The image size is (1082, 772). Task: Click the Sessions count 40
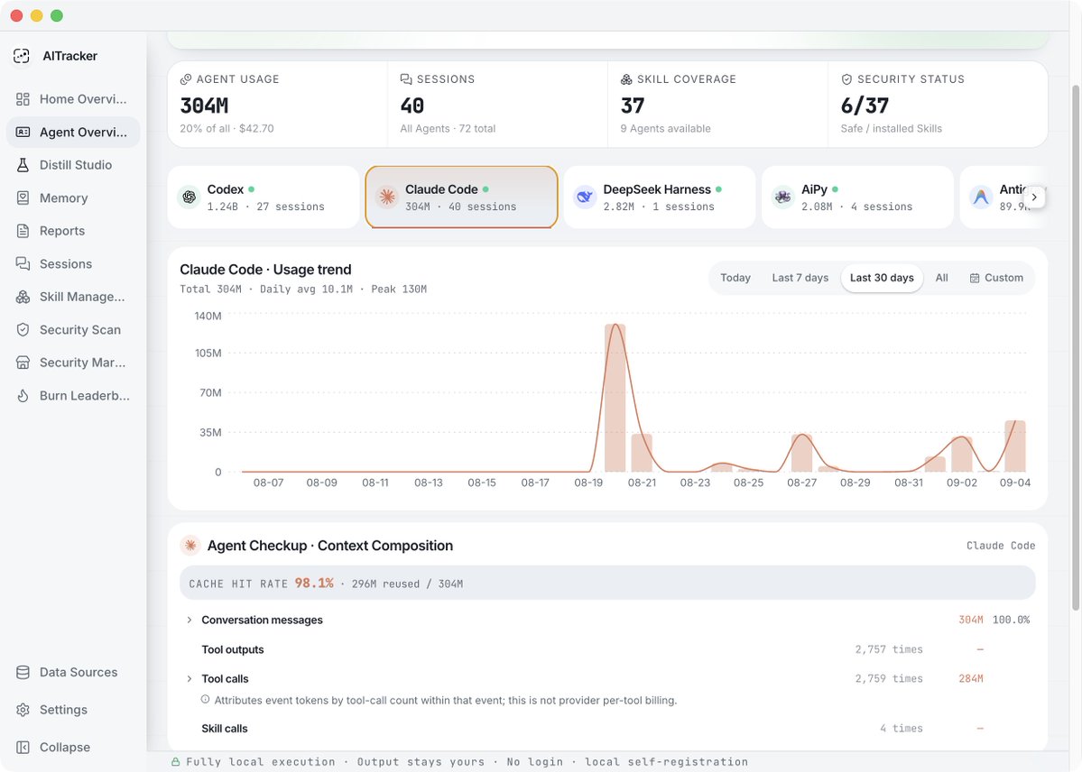(412, 106)
